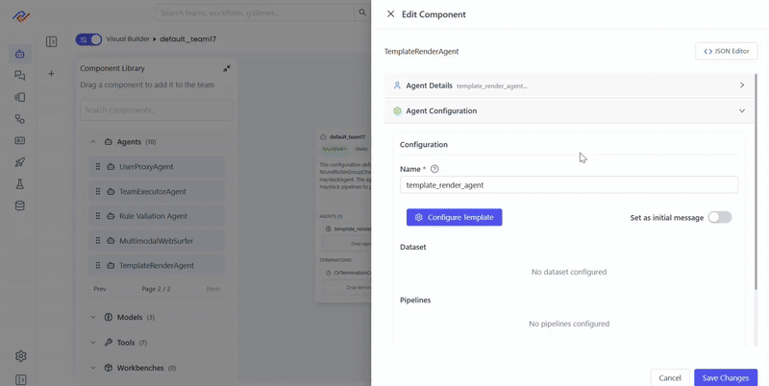769x386 pixels.
Task: Enable Set as initial message toggle
Action: 719,218
